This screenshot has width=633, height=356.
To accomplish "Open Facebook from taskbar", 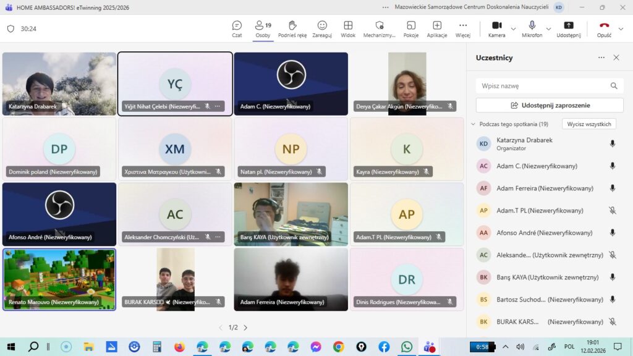I will tap(384, 347).
